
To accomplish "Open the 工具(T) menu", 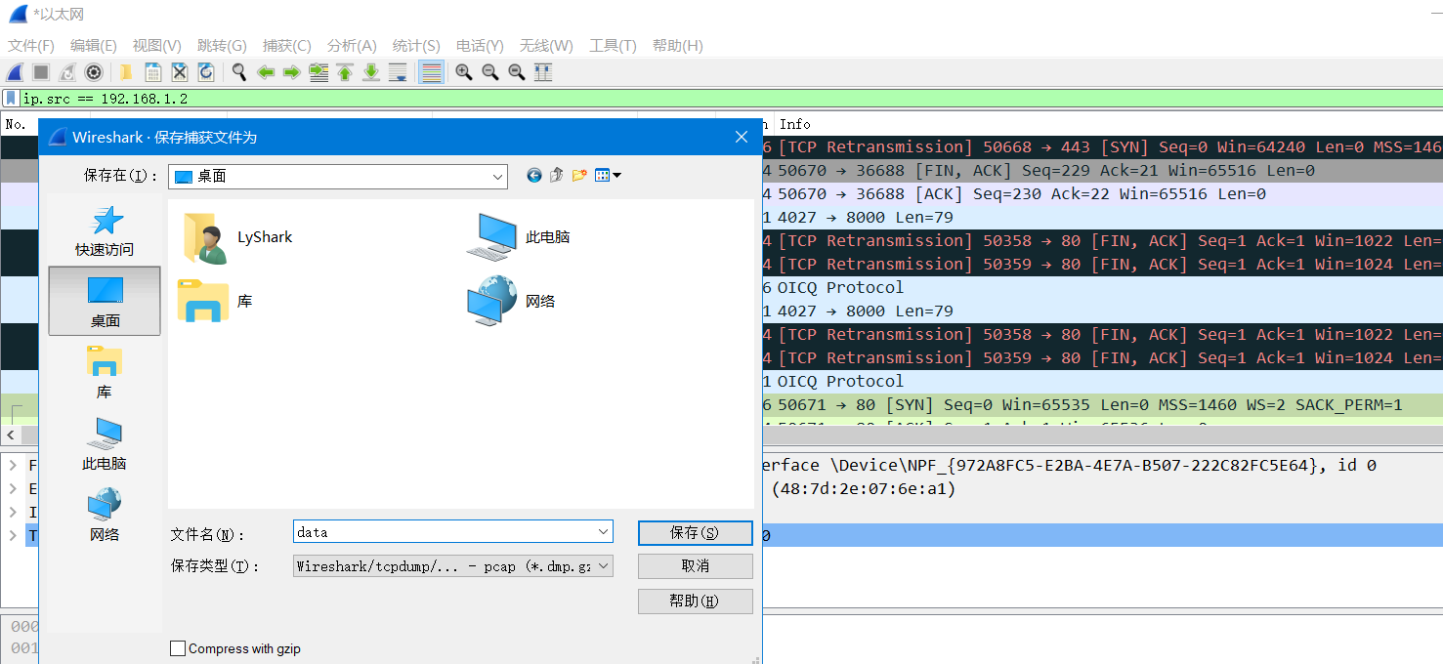I will point(613,46).
